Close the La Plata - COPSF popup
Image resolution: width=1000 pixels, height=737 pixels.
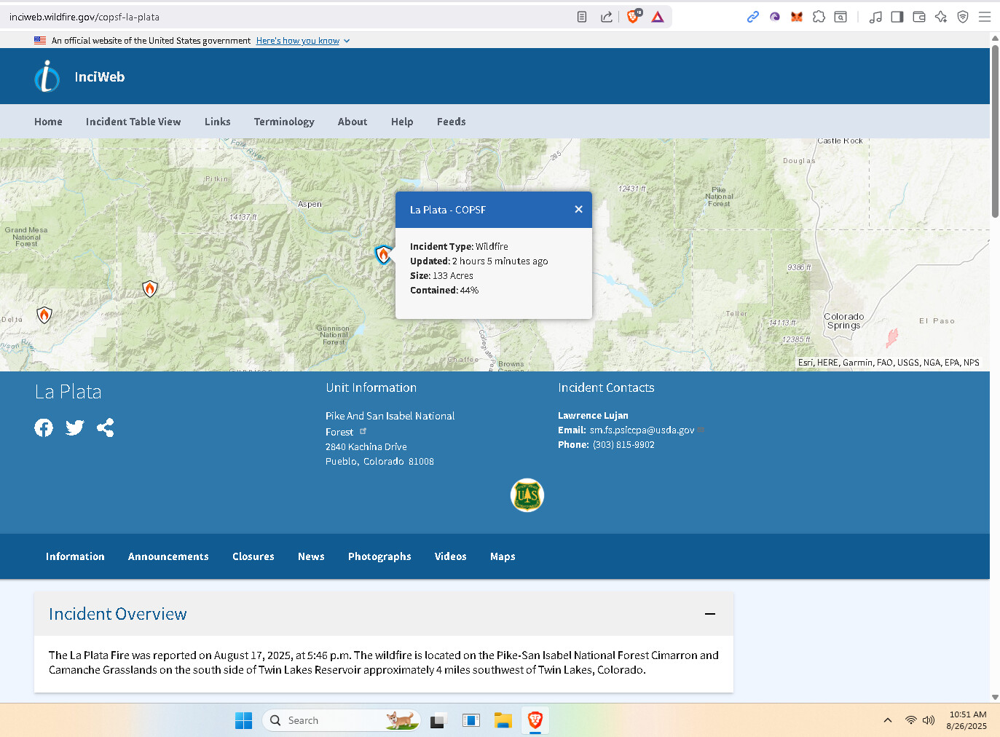coord(578,210)
